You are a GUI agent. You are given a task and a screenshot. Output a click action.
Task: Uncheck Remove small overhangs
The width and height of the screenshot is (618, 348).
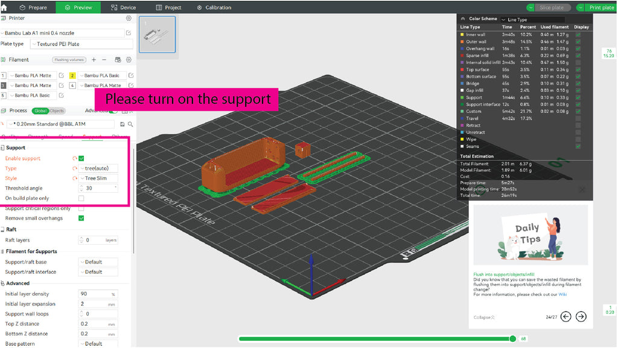coord(81,218)
